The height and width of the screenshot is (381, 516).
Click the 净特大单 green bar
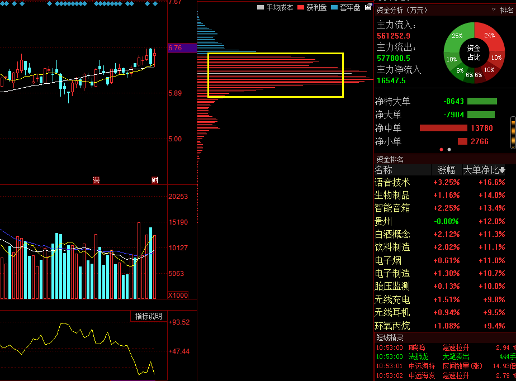click(482, 101)
